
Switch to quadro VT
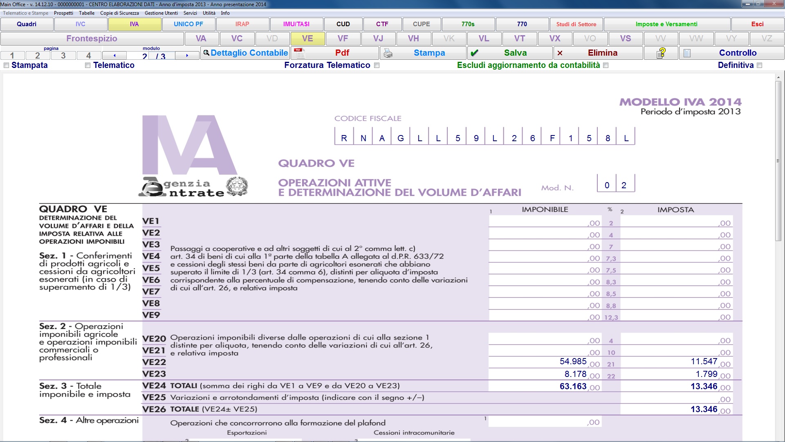click(520, 38)
